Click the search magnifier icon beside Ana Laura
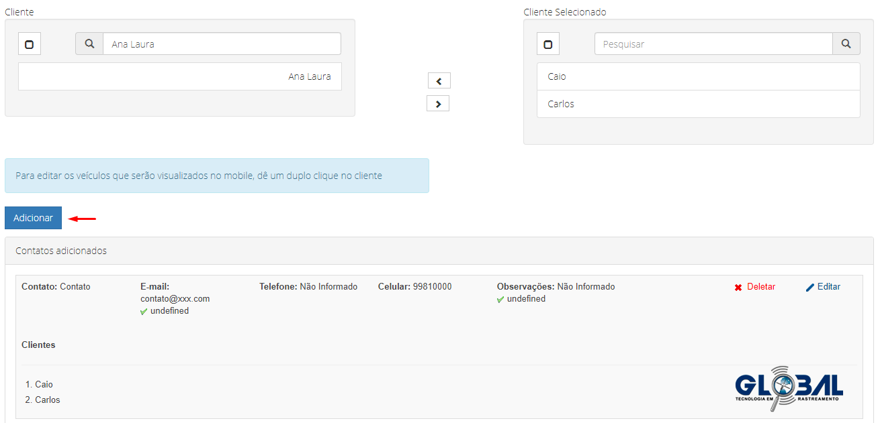This screenshot has height=423, width=880. [x=89, y=44]
